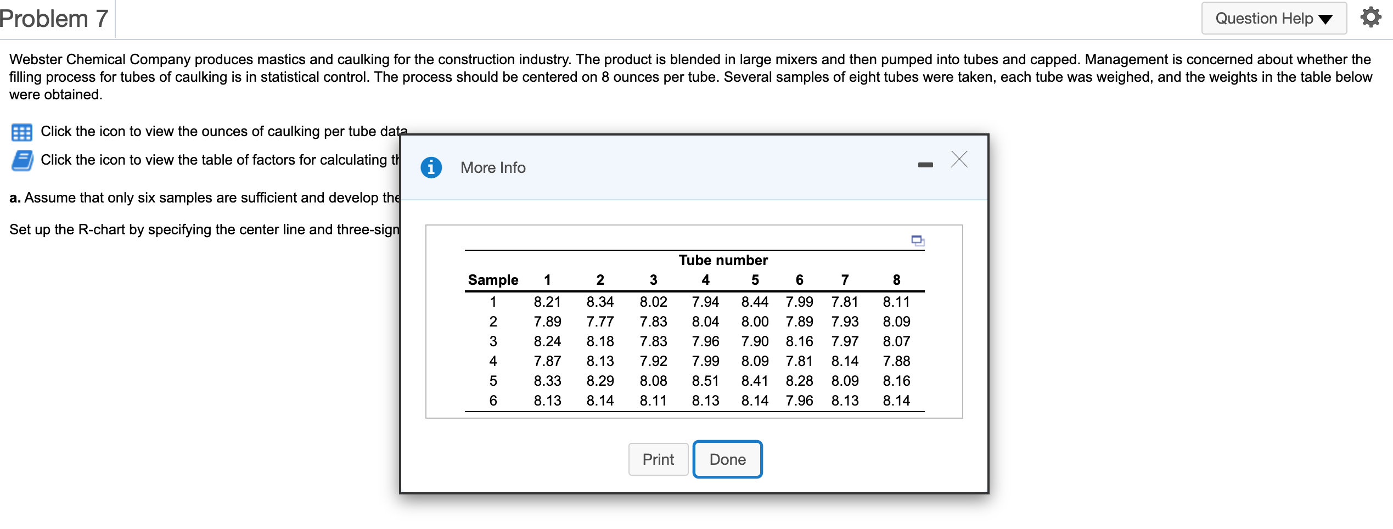
Task: Select the 8.24 cell in sample 3
Action: (547, 341)
